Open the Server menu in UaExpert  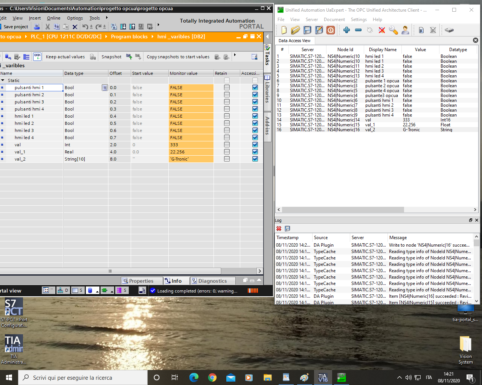311,20
